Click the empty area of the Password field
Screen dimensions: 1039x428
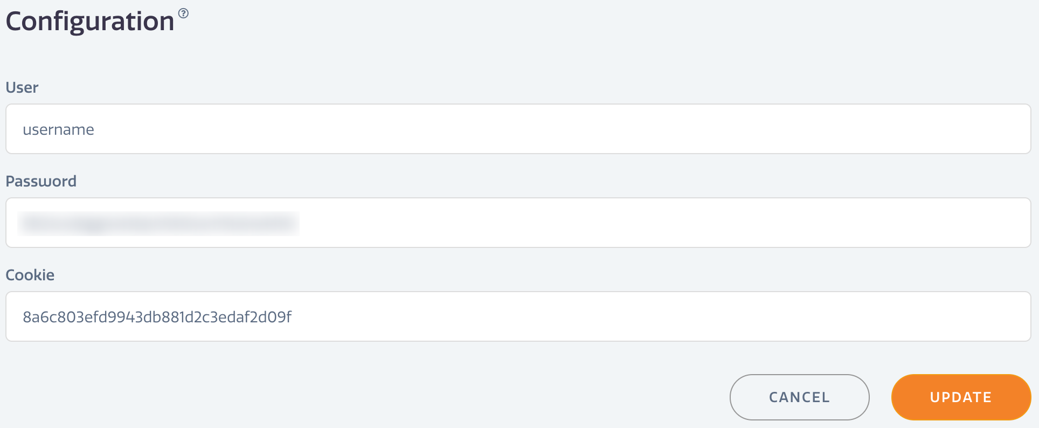click(x=663, y=223)
